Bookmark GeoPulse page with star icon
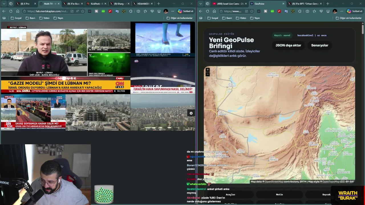This screenshot has width=365, height=205. click(252, 11)
